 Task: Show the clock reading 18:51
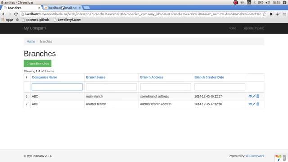coord(276,3)
